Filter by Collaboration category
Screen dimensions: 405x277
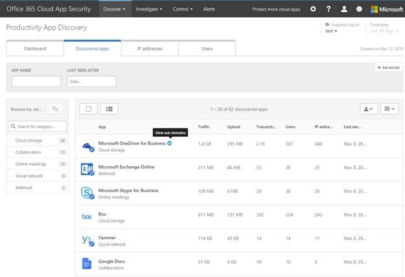point(38,152)
